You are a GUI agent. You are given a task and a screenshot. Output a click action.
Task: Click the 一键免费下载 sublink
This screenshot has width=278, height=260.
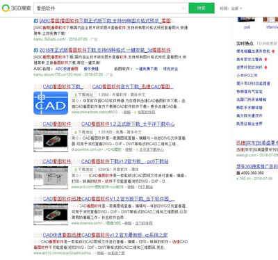pyautogui.click(x=147, y=69)
